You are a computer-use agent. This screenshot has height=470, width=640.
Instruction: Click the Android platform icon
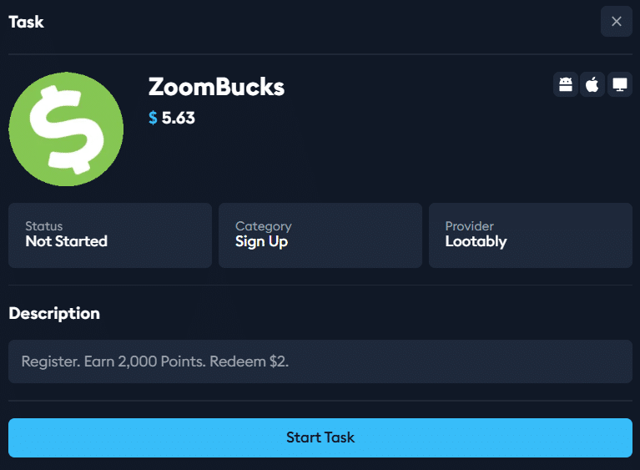pyautogui.click(x=565, y=84)
